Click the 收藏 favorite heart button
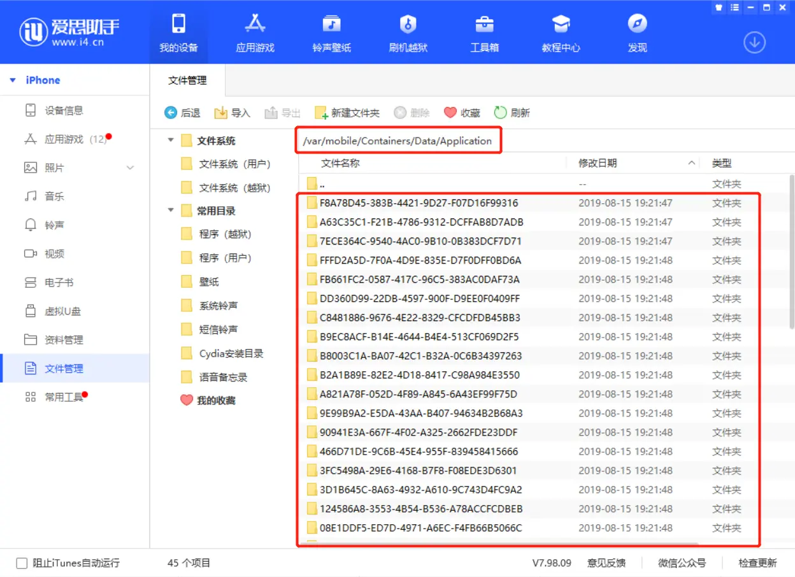795x577 pixels. click(x=462, y=113)
